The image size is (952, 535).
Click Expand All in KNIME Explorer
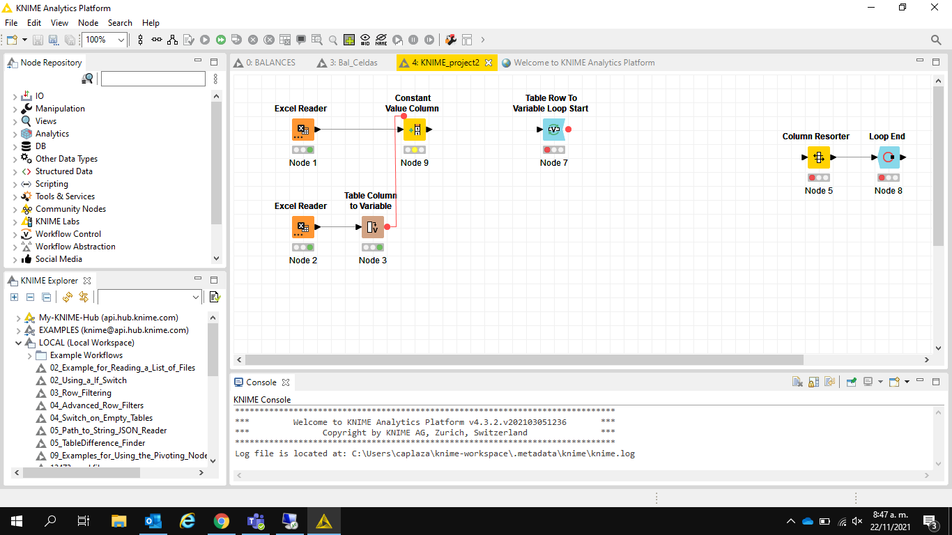14,297
